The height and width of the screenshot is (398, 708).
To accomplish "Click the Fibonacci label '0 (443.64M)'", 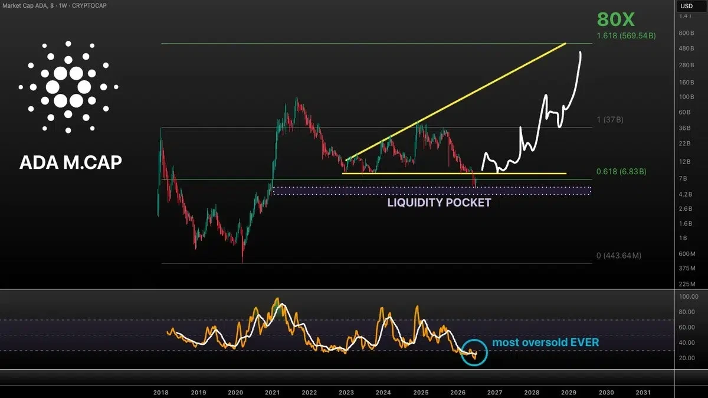I will [x=618, y=256].
